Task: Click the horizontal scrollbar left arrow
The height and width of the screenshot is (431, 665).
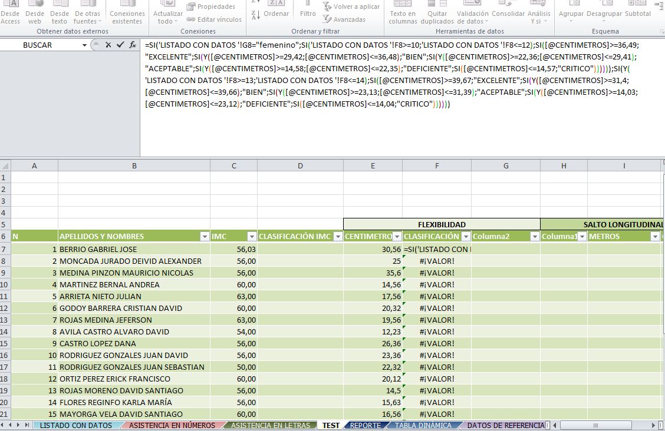Action: pyautogui.click(x=555, y=425)
